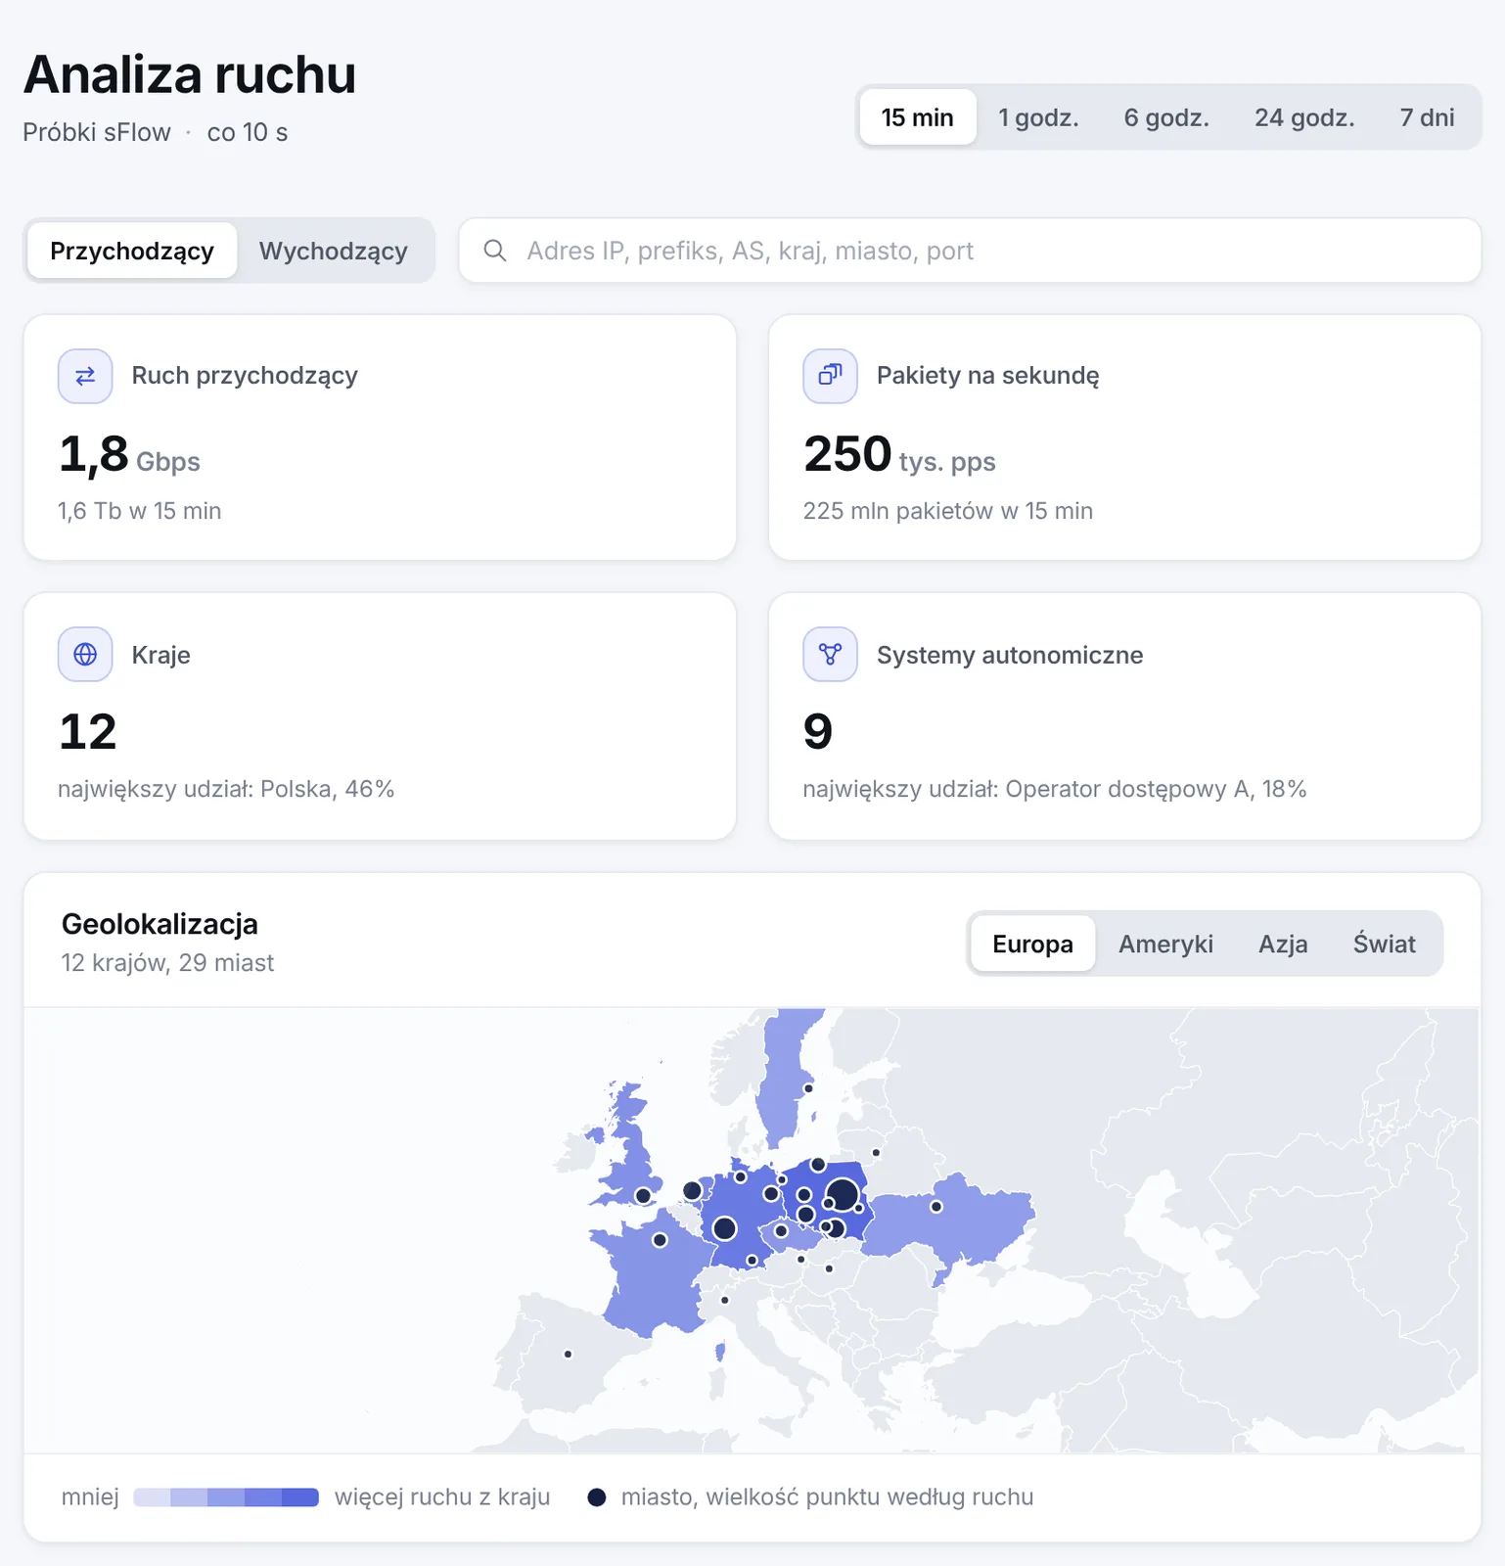
Task: Click the country traffic gradient legend bar
Action: coord(226,1497)
